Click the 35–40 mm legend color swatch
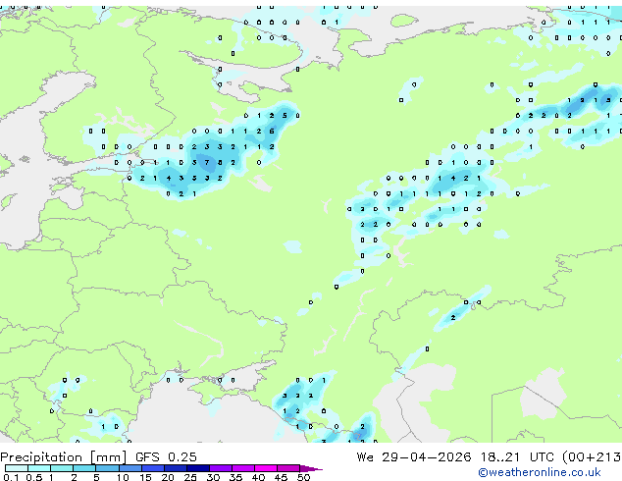 [x=243, y=468]
